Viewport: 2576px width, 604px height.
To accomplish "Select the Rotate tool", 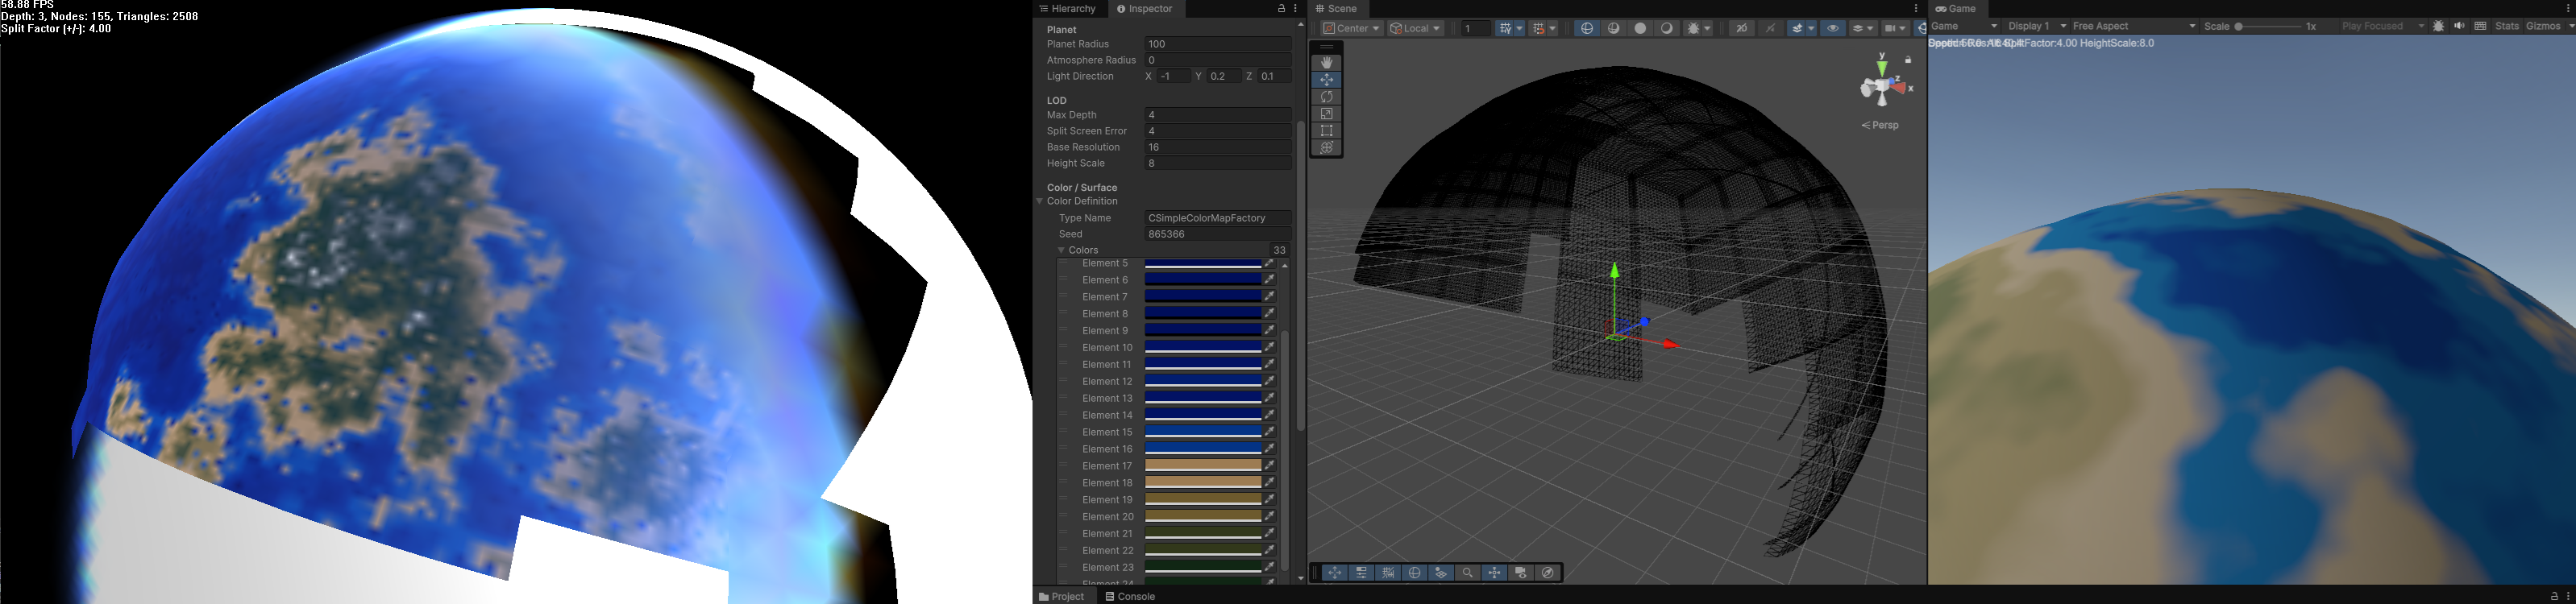I will 1326,97.
